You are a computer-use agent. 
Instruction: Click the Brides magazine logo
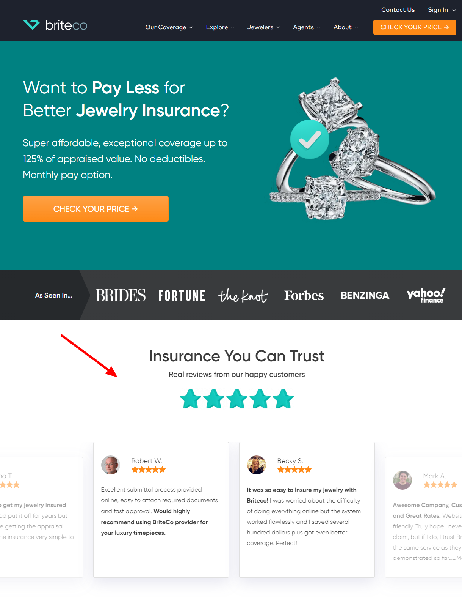tap(121, 295)
